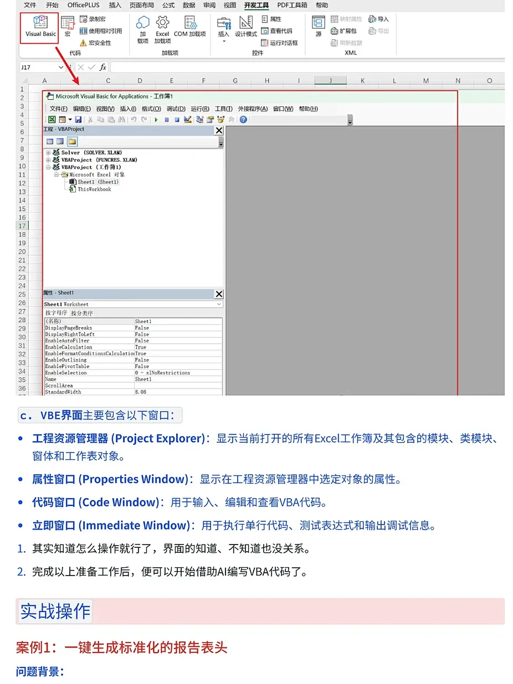Toggle 使用相对引用 relative references

pyautogui.click(x=100, y=31)
